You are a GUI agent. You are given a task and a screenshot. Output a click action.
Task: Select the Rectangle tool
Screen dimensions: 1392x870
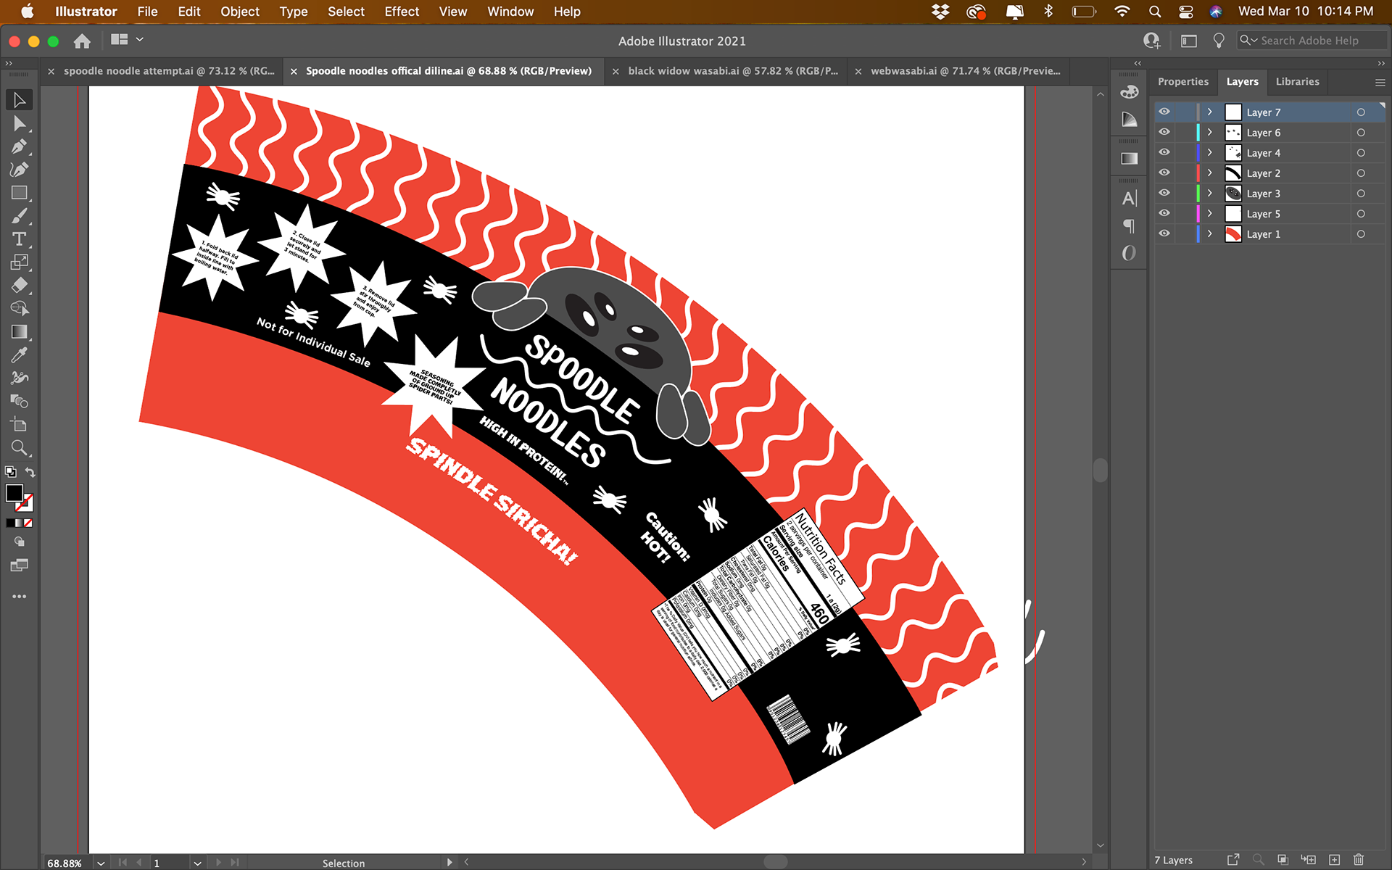click(x=20, y=193)
